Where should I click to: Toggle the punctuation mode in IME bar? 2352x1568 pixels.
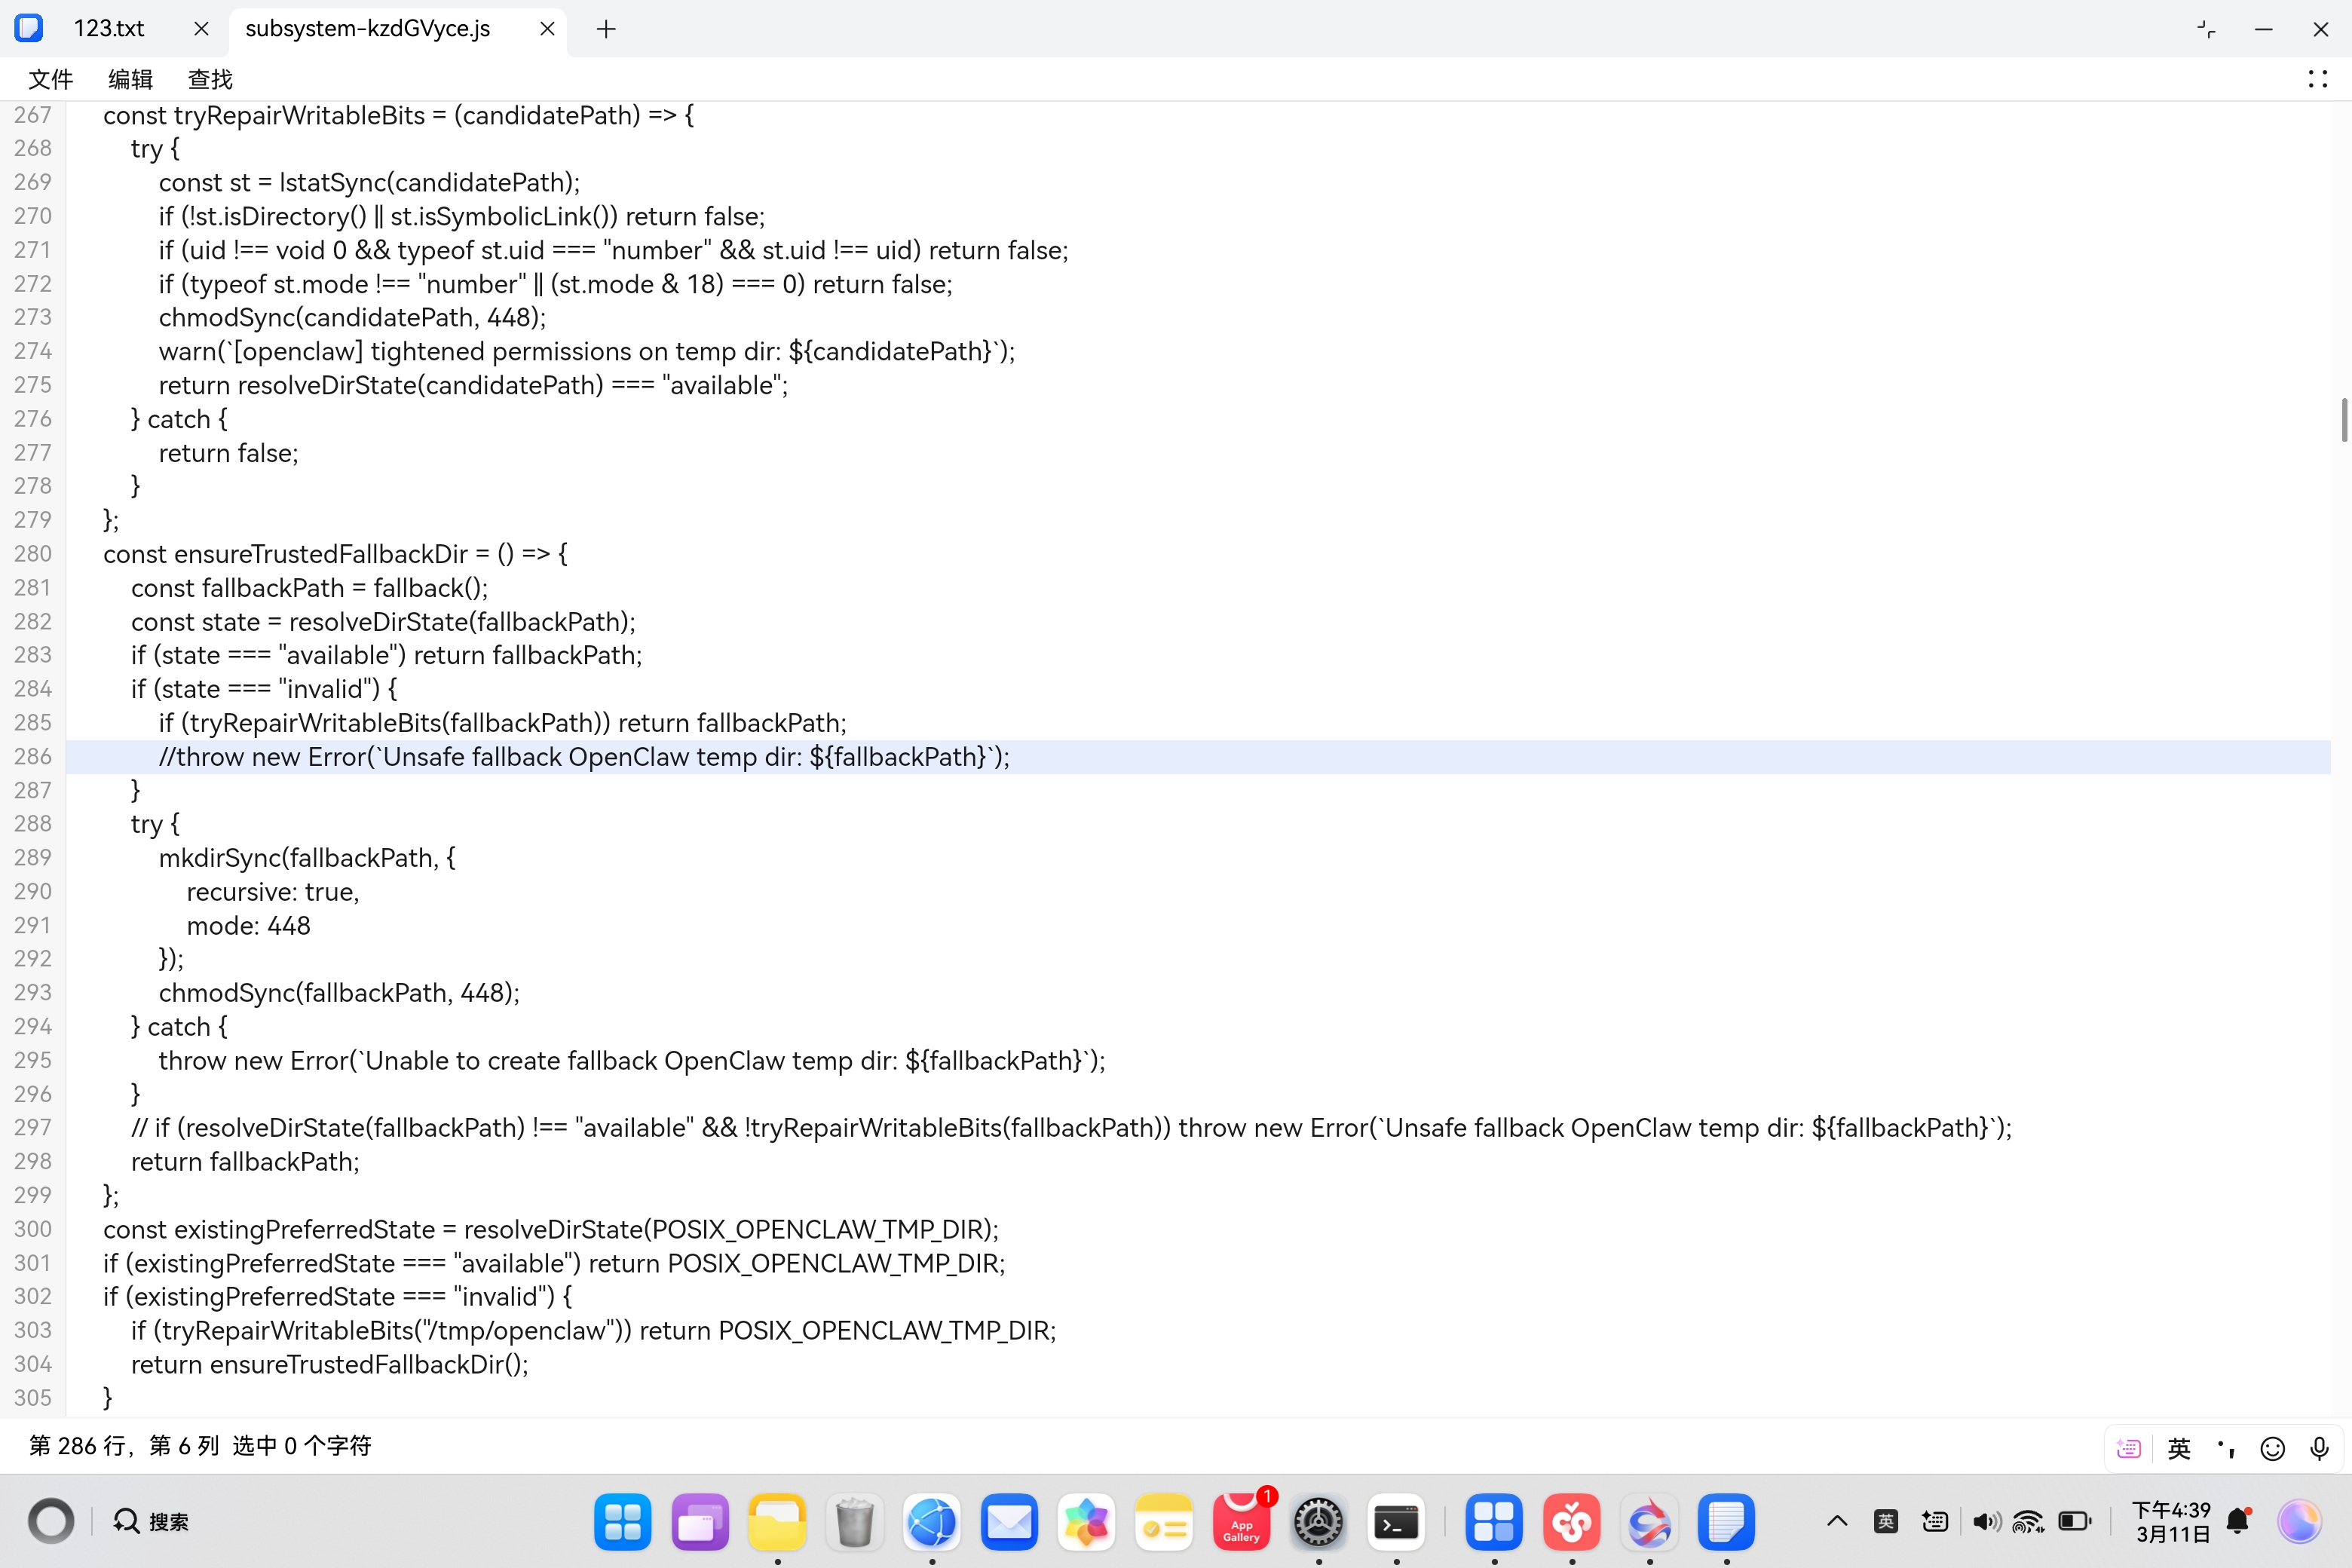coord(2226,1448)
